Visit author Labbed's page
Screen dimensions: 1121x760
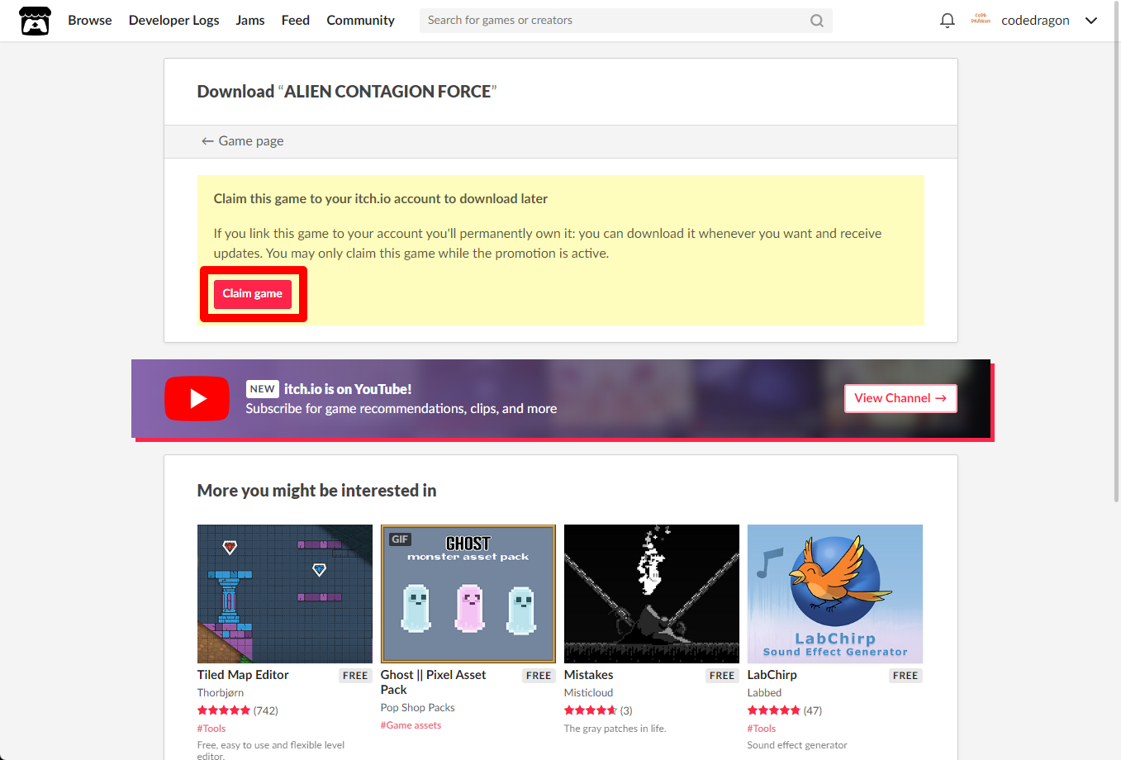(x=764, y=693)
